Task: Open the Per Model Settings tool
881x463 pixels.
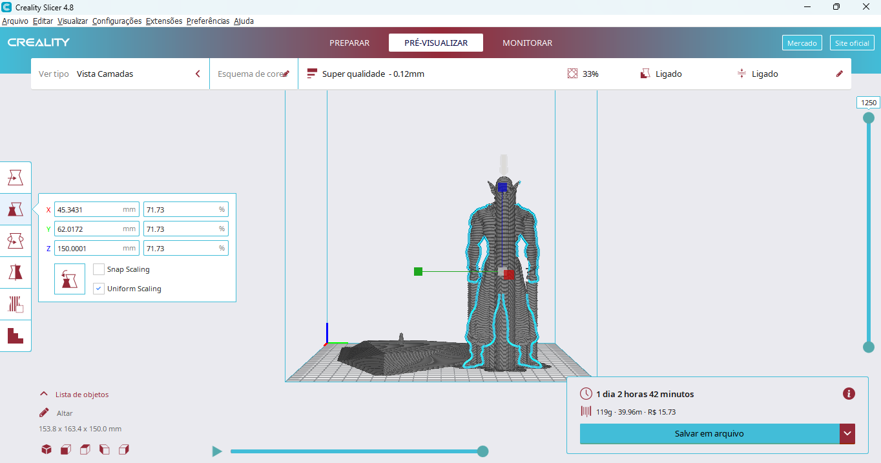Action: 16,304
